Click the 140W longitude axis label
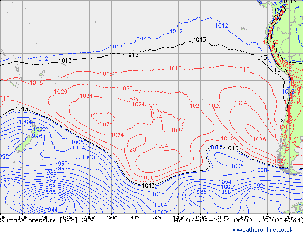The image size is (303, 234). tap(134, 218)
